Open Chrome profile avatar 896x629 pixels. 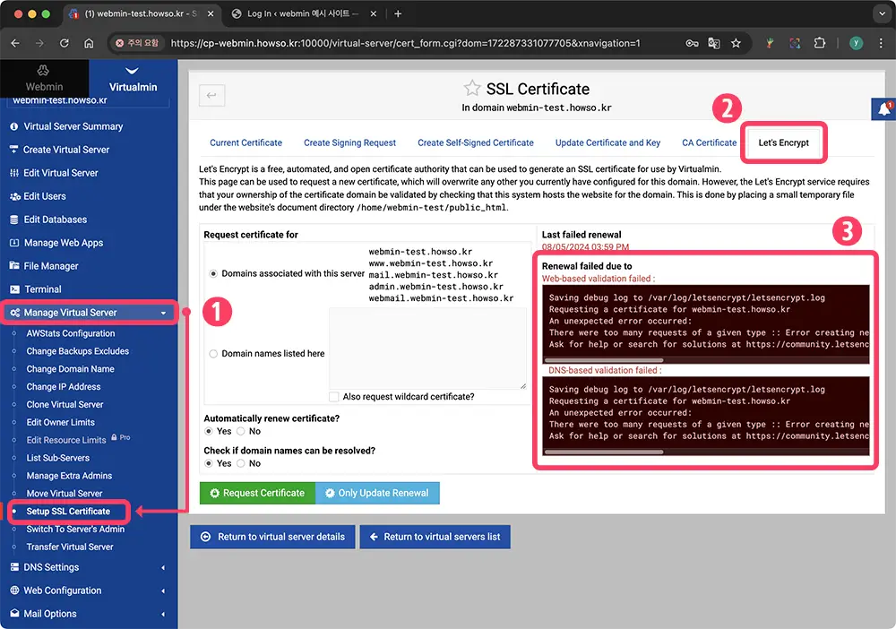tap(856, 43)
